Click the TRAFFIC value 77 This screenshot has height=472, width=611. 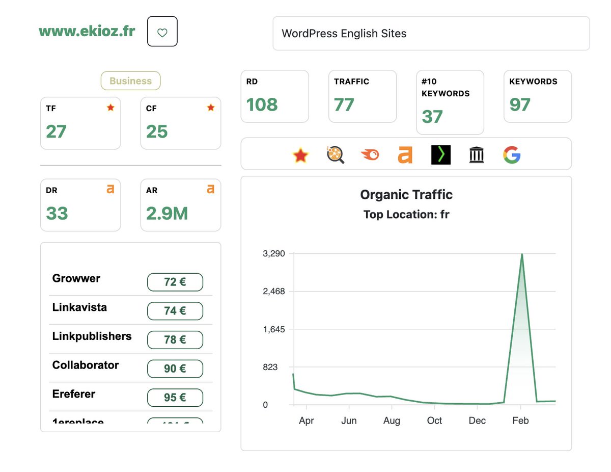pyautogui.click(x=344, y=104)
